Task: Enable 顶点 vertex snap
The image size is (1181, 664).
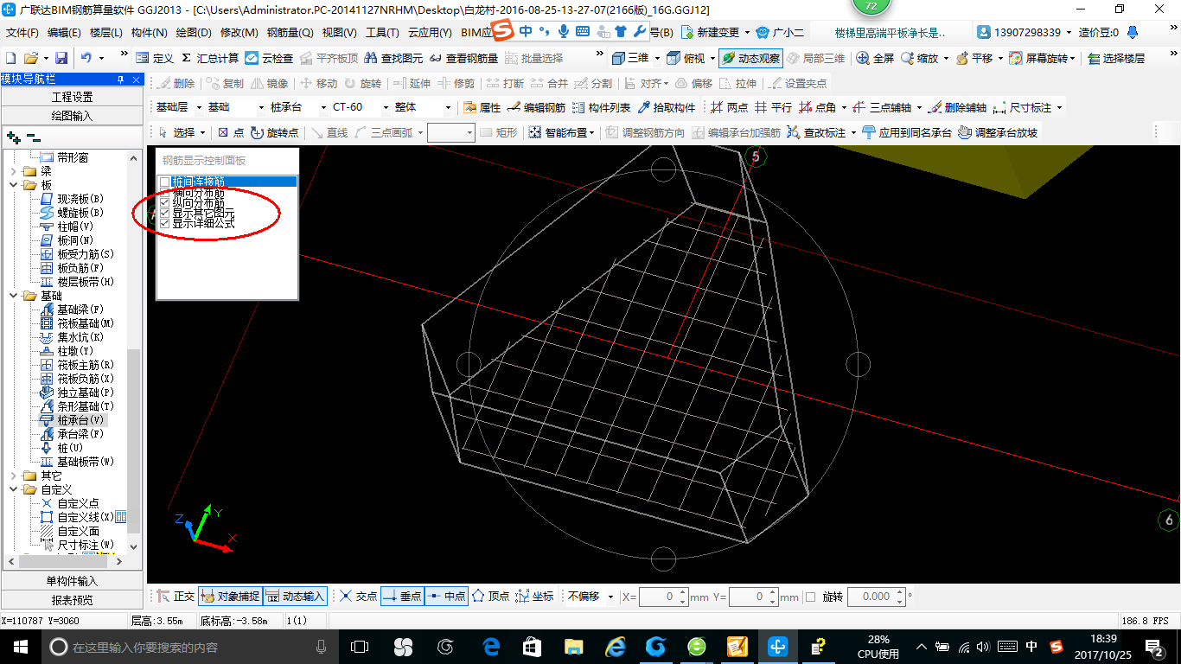Action: pyautogui.click(x=490, y=596)
